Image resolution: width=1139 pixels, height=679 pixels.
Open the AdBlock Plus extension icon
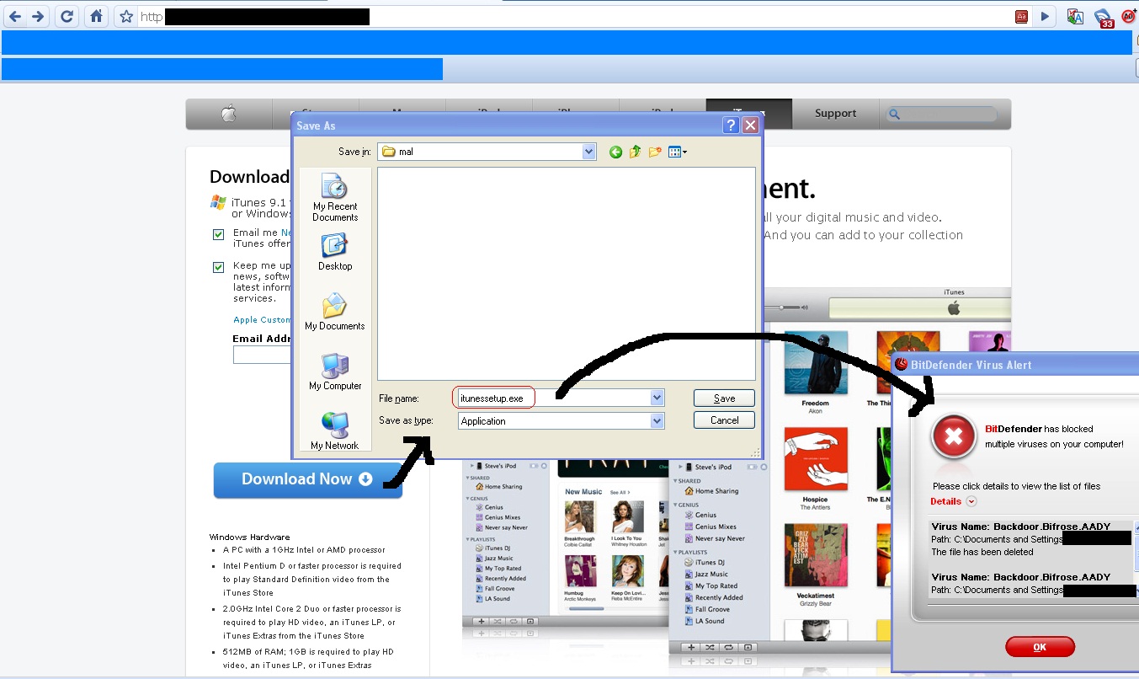pyautogui.click(x=1129, y=16)
